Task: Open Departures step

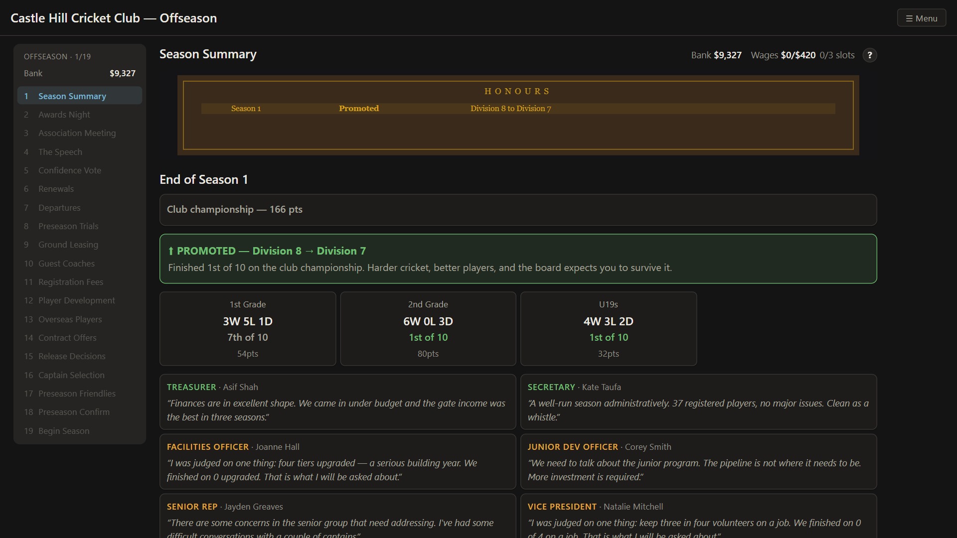Action: (x=80, y=208)
